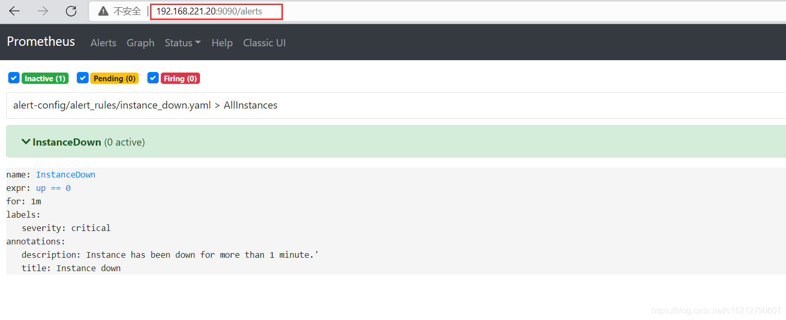Click the green Inactive (1) badge

coord(45,78)
